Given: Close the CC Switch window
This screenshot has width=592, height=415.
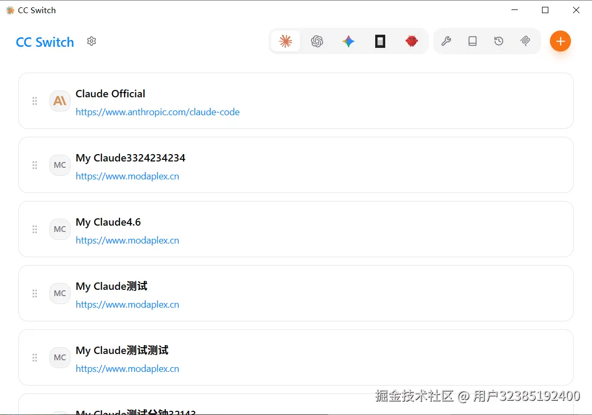Looking at the screenshot, I should [x=576, y=10].
